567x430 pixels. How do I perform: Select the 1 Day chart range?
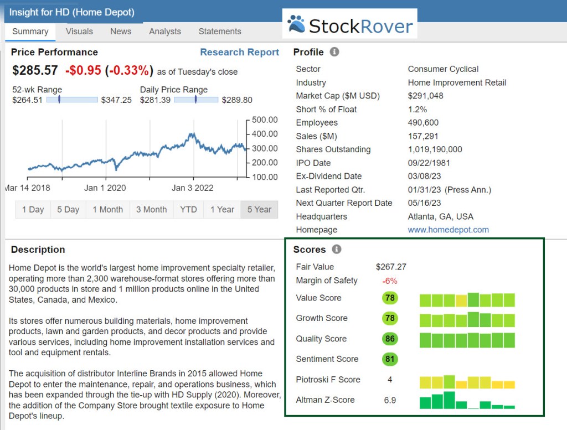click(33, 210)
